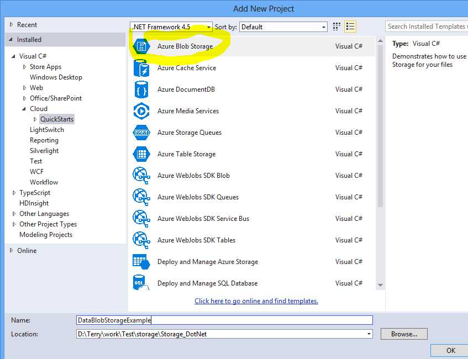468x359 pixels.
Task: Select WCF in the tree
Action: (36, 172)
